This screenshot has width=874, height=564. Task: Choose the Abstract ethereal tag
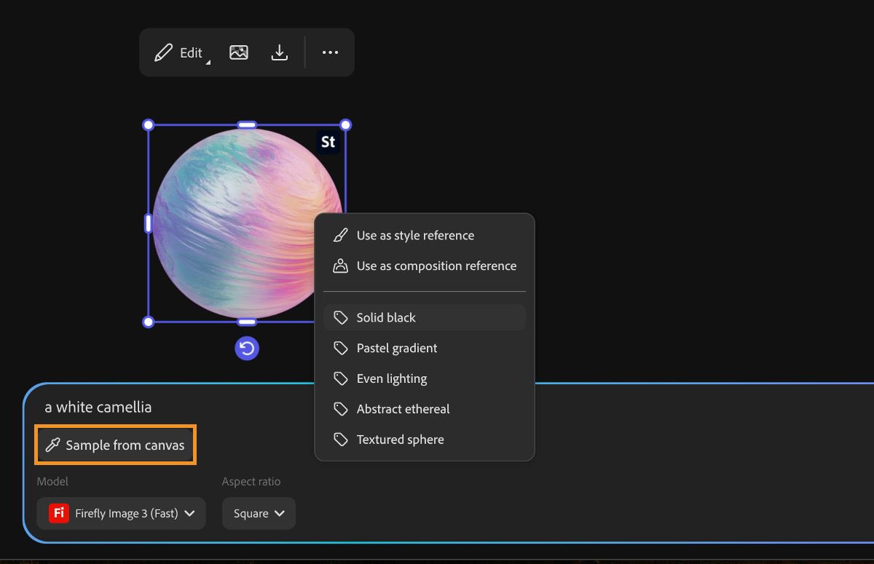tap(425, 409)
